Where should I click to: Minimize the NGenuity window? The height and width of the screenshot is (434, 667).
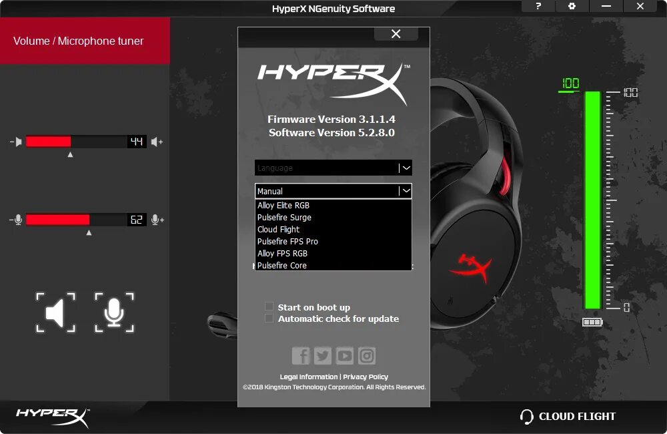(606, 6)
